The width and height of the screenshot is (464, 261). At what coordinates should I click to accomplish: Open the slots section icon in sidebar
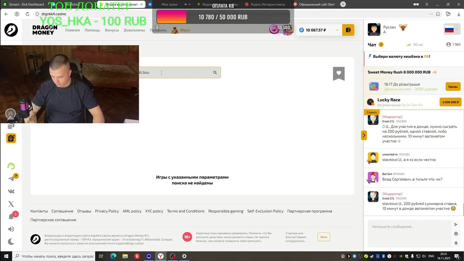coord(11,138)
